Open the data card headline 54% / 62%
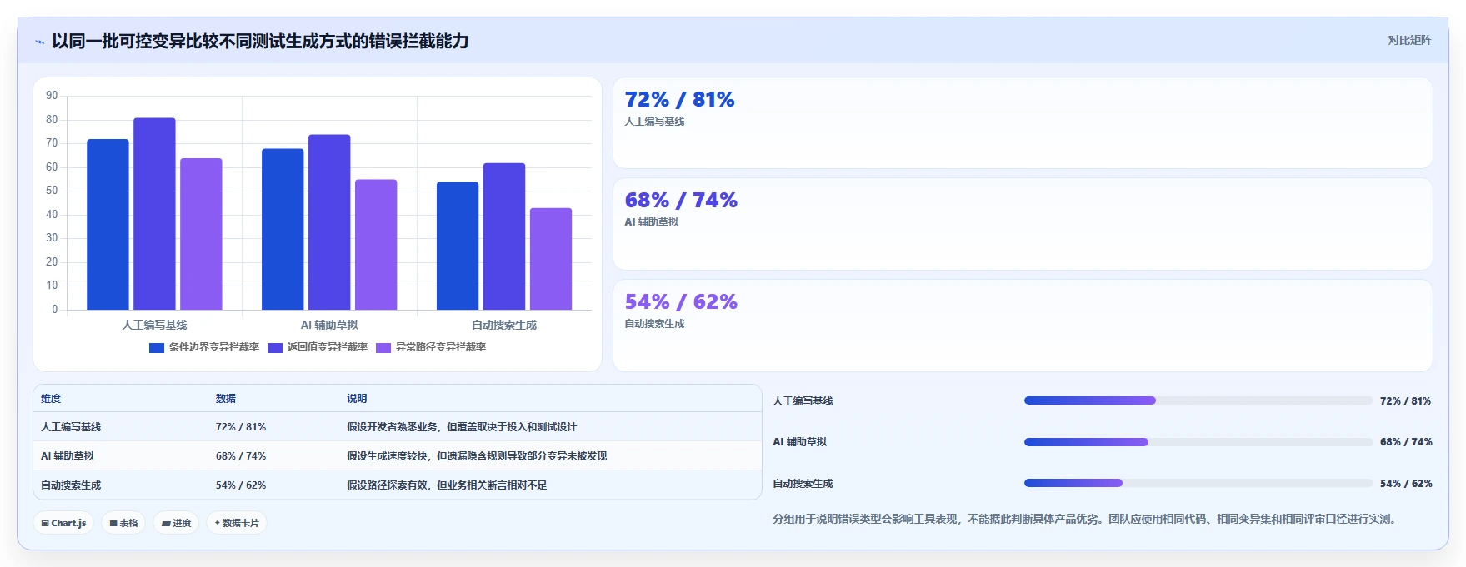This screenshot has height=567, width=1466. pyautogui.click(x=681, y=301)
